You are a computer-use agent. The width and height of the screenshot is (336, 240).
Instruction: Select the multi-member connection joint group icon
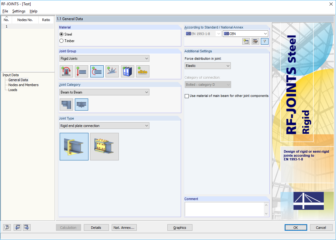(x=112, y=72)
